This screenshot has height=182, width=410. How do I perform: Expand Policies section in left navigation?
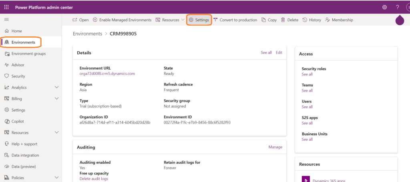coord(56,178)
